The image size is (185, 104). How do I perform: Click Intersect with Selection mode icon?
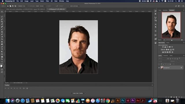15,6
